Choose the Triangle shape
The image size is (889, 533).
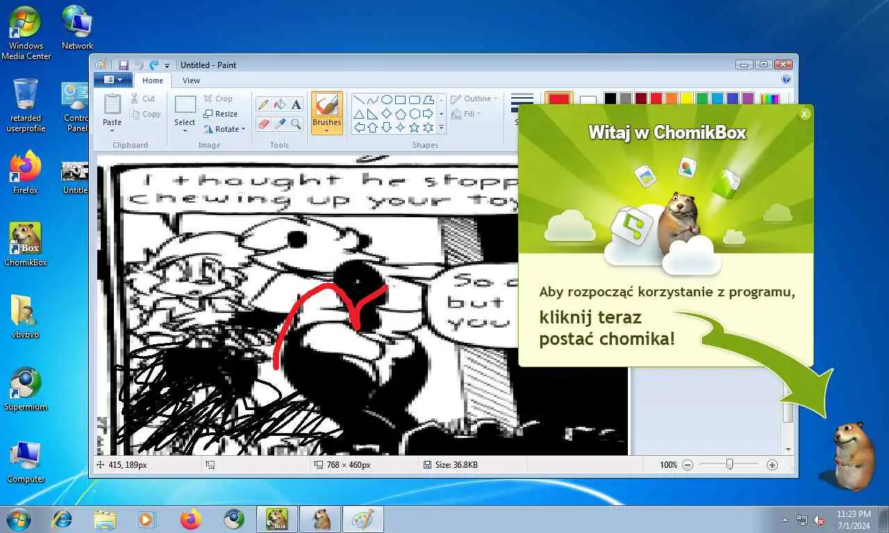click(x=359, y=113)
